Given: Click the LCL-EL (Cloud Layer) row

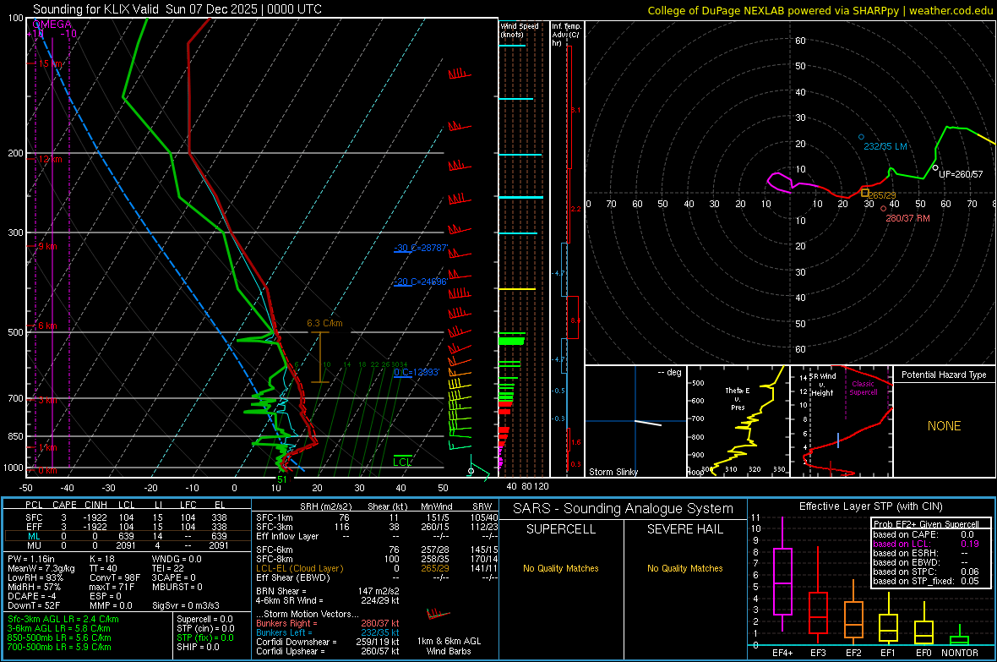Looking at the screenshot, I should pos(376,568).
